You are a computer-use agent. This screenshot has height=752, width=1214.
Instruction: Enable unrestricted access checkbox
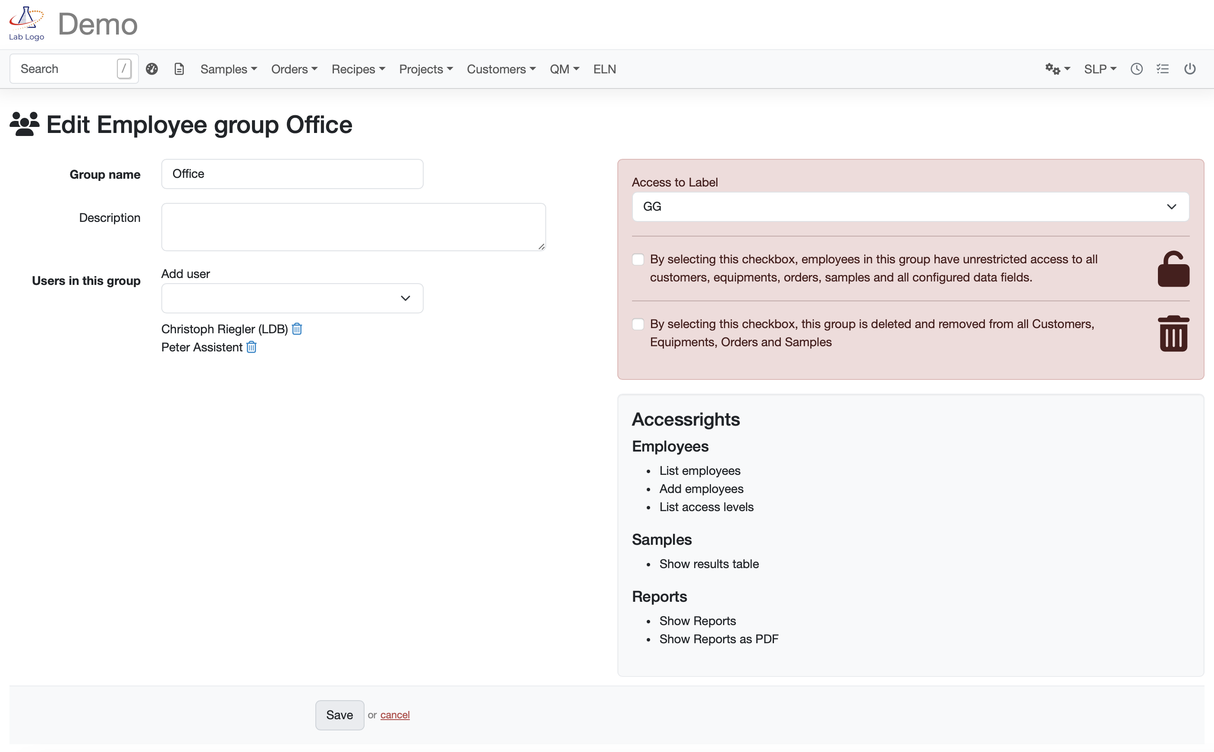(638, 259)
